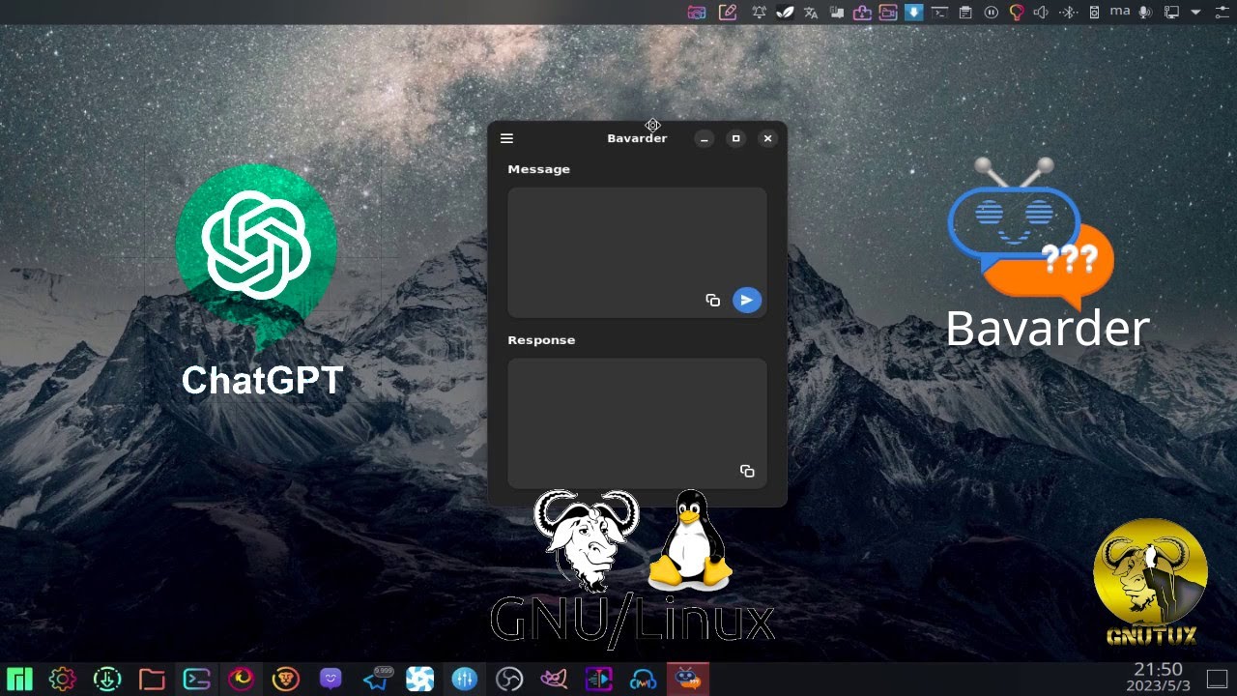Click the pause circle tray icon
The image size is (1237, 696).
(991, 12)
